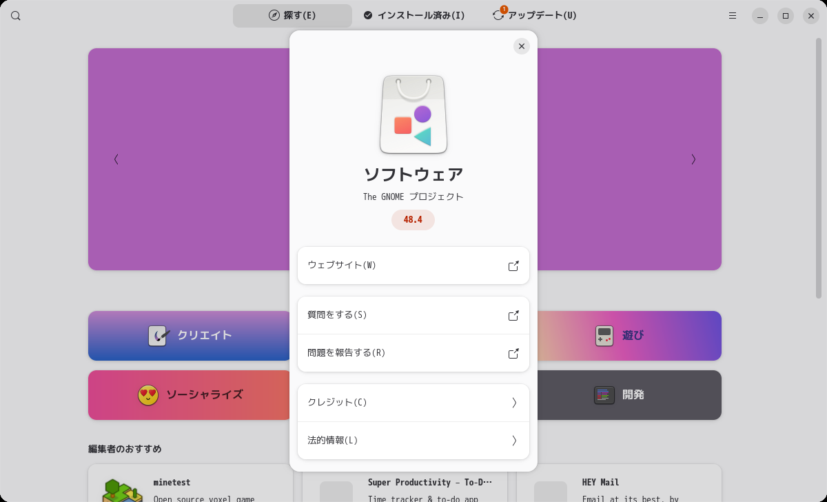827x502 pixels.
Task: Click the heart-eyes emoji icon
Action: 148,395
